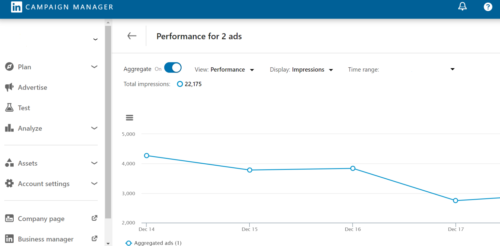Open the chart export hamburger menu
Viewport: 500px width, 246px height.
coord(129,117)
